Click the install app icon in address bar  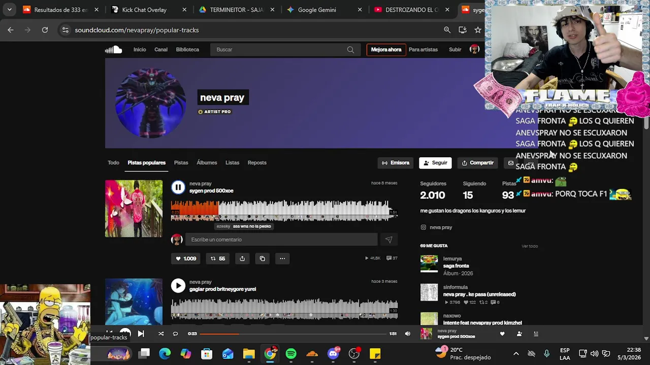(462, 30)
